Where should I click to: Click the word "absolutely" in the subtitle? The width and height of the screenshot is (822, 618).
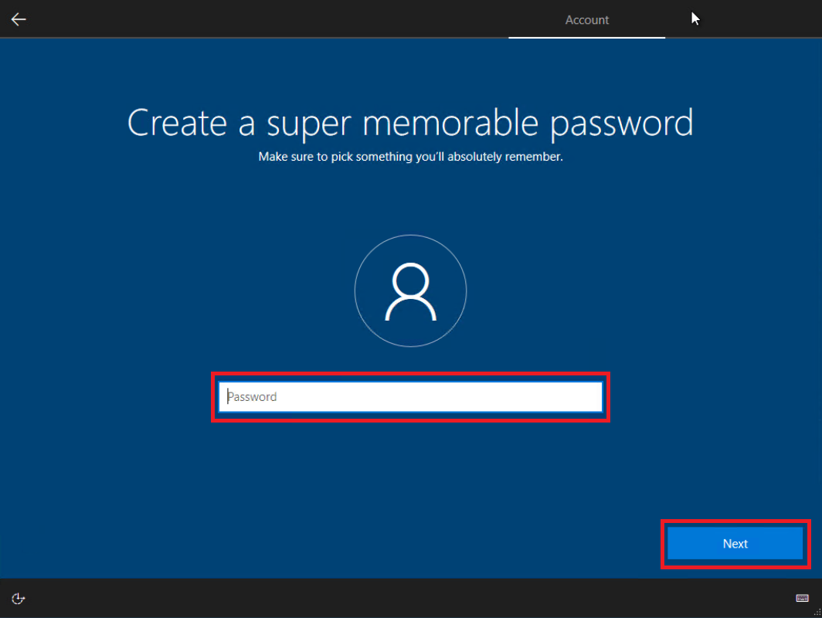point(470,157)
